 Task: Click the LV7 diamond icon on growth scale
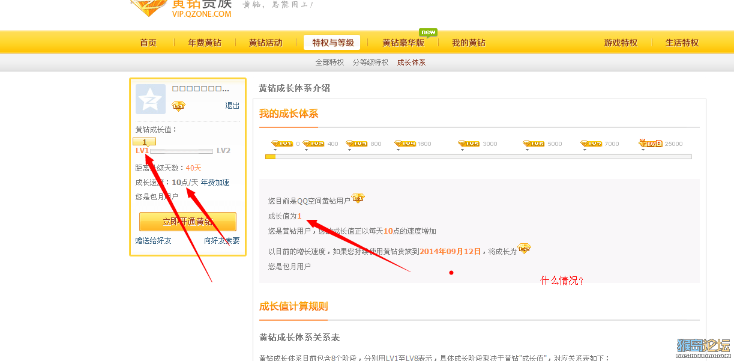[591, 144]
